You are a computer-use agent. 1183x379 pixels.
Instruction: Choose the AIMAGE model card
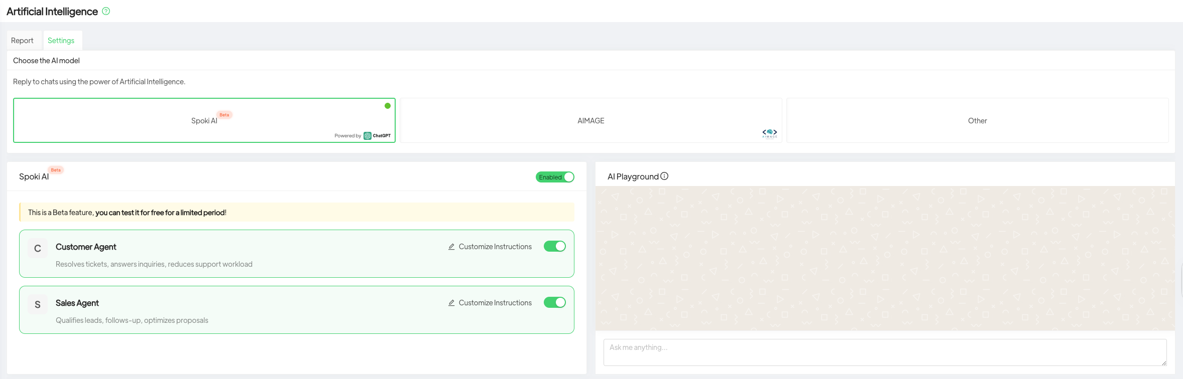coord(591,120)
